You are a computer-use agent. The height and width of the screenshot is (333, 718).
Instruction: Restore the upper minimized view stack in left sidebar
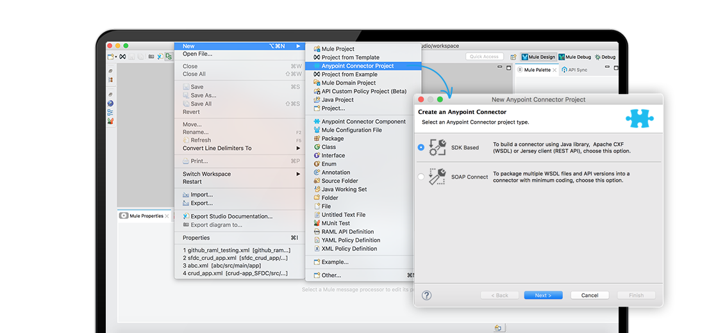point(110,71)
